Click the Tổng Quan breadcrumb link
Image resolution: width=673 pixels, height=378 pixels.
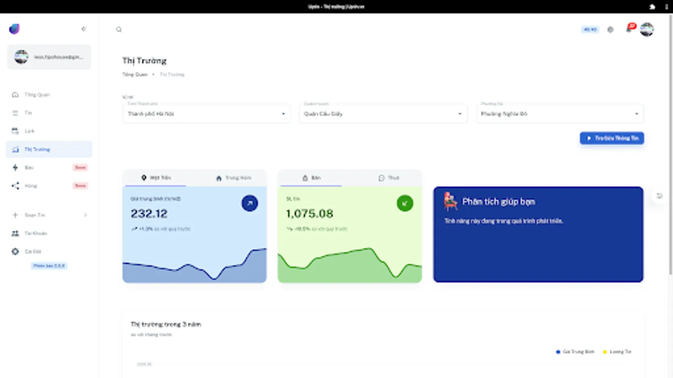pyautogui.click(x=135, y=74)
